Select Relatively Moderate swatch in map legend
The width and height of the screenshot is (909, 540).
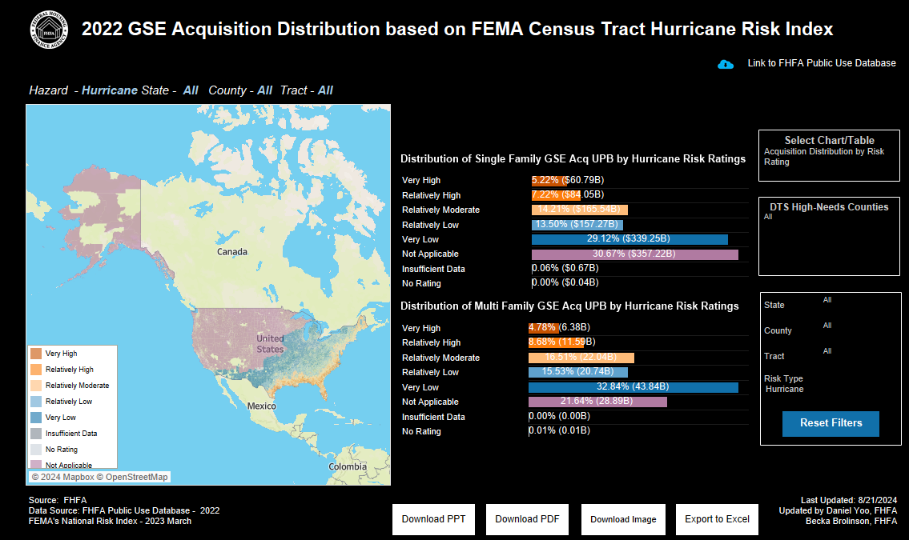(x=36, y=386)
